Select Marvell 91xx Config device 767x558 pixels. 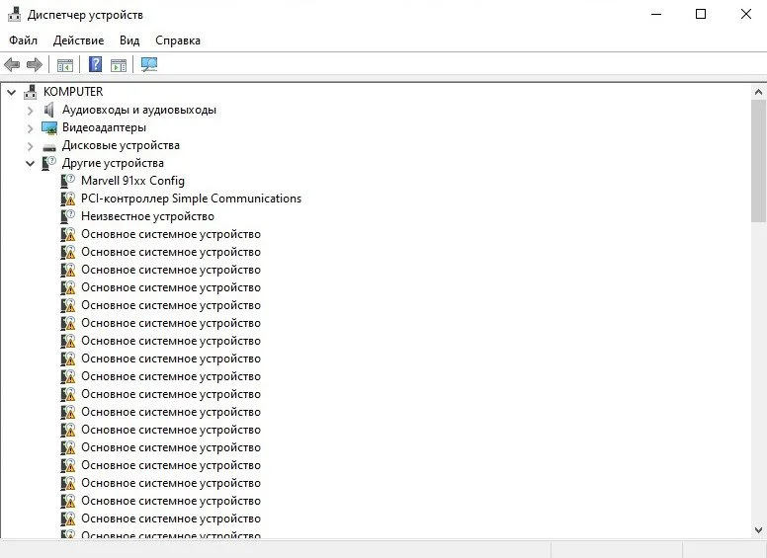132,181
